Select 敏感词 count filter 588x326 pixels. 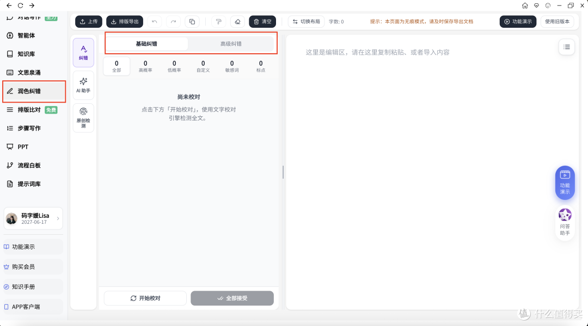(232, 66)
